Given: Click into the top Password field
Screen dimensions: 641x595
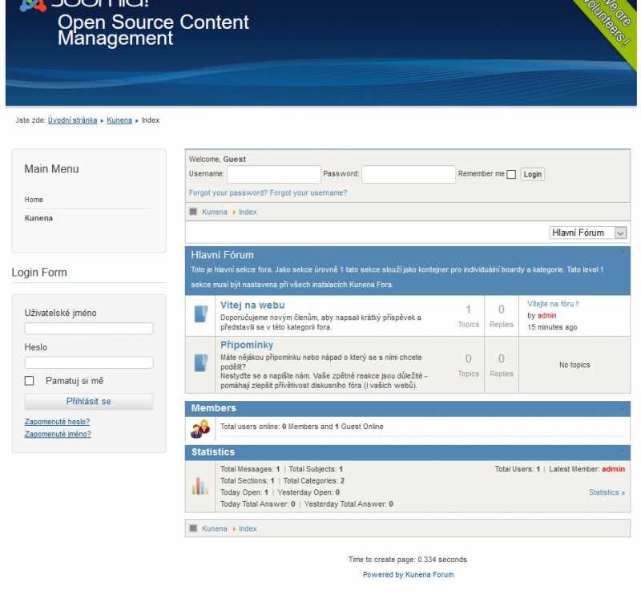Looking at the screenshot, I should (409, 174).
